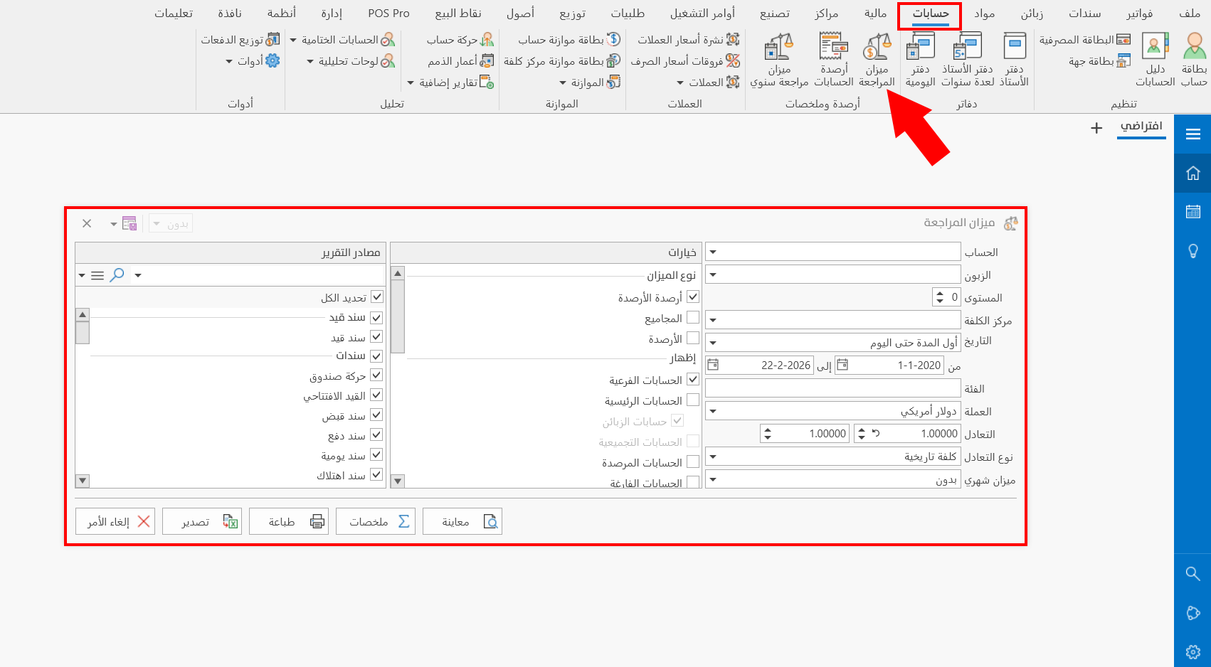Uncheck القيد الافتتاحي source
This screenshot has height=667, width=1211.
[377, 395]
